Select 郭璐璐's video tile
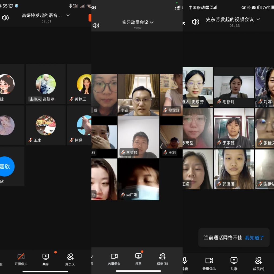 pyautogui.click(x=234, y=169)
